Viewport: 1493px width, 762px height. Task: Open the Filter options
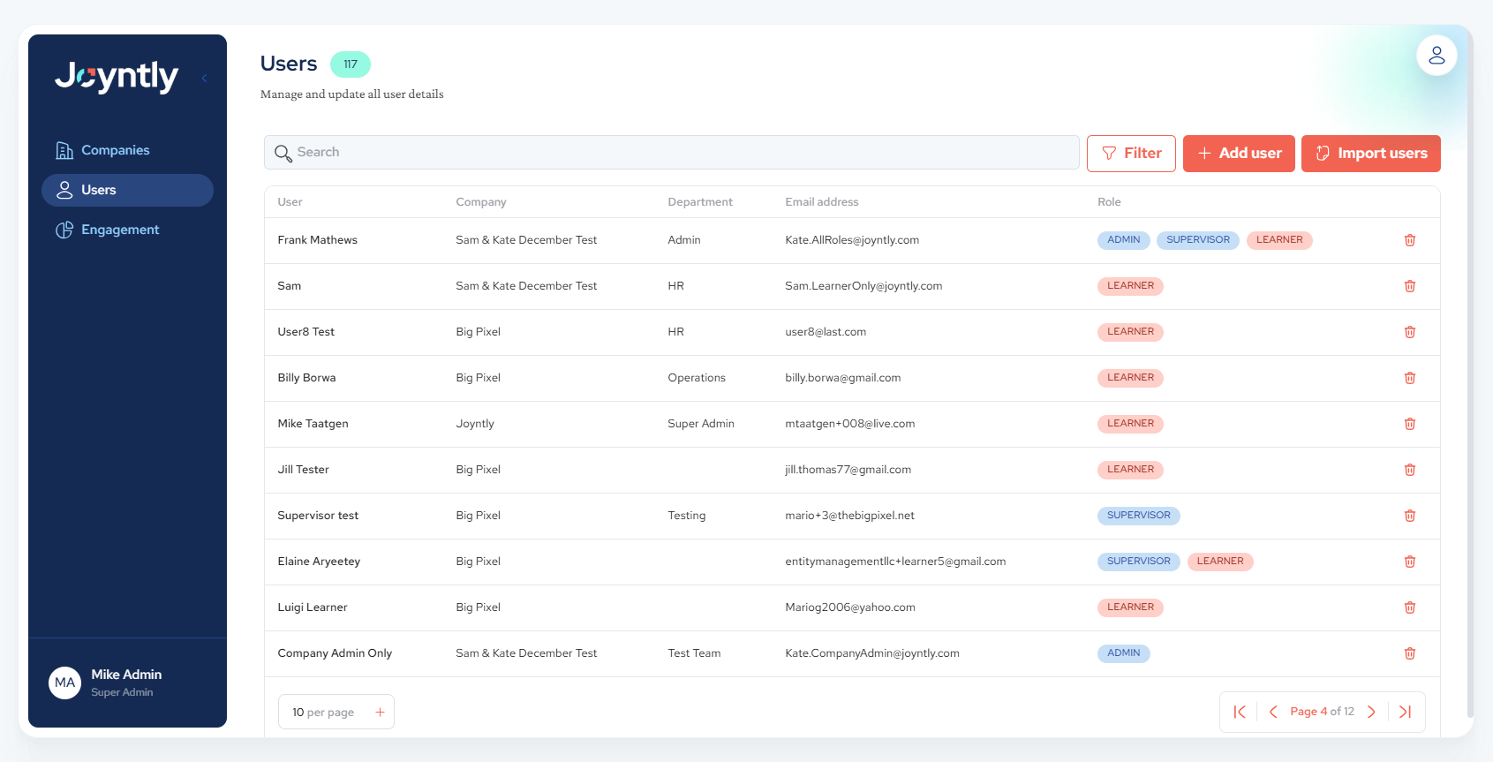tap(1130, 154)
